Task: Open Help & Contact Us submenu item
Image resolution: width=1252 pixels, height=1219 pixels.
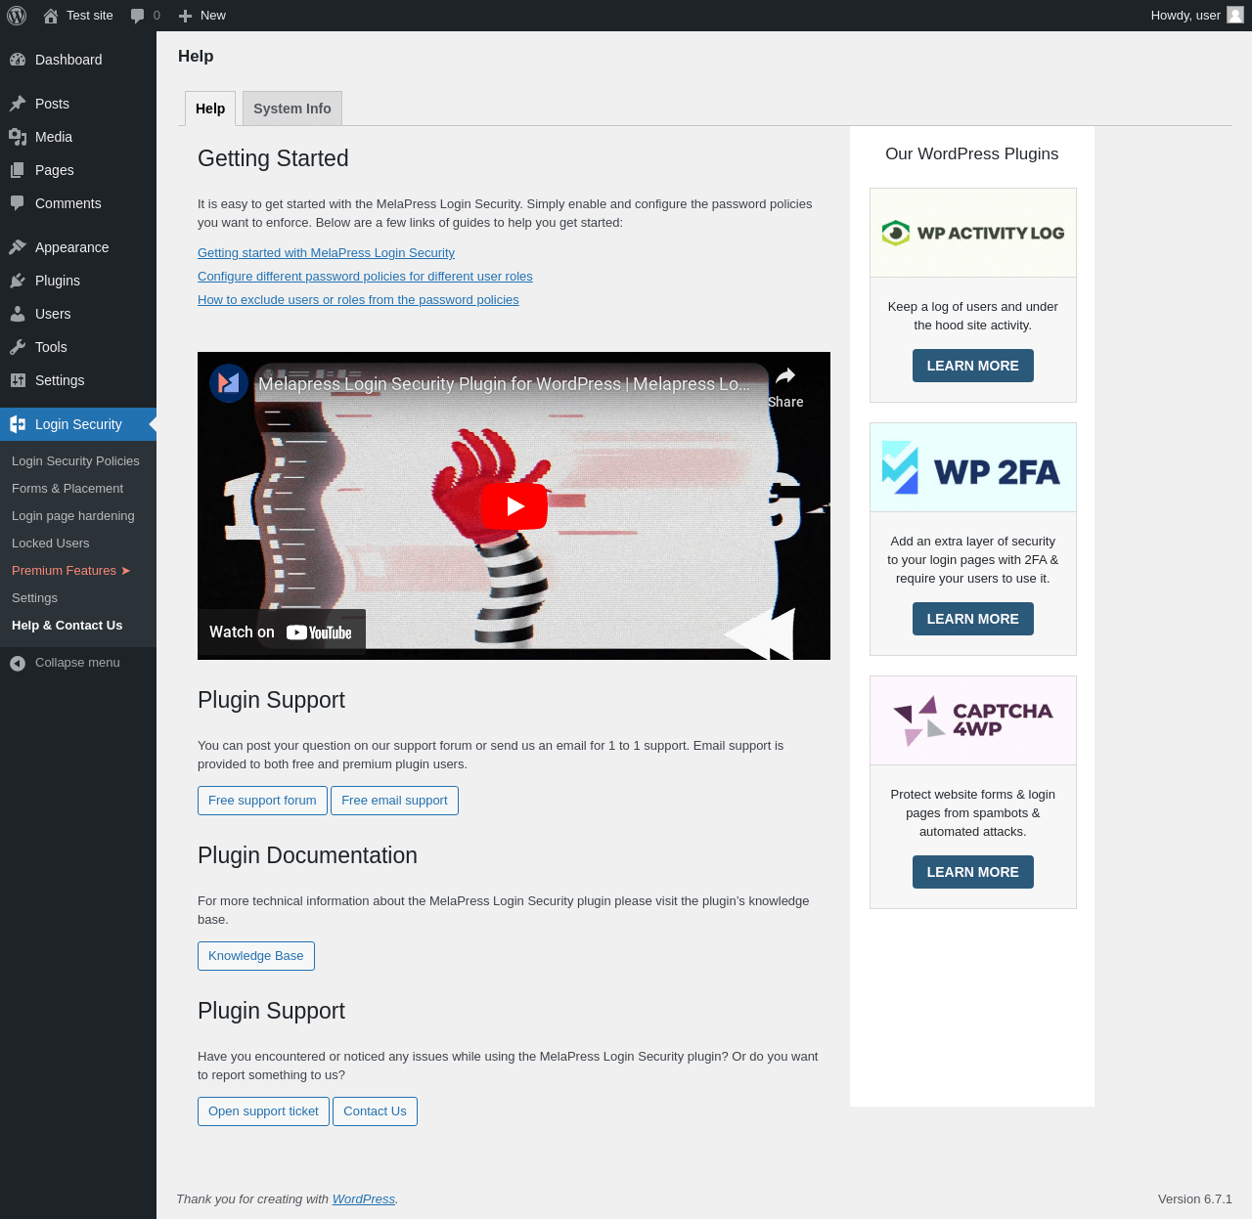Action: (x=67, y=626)
